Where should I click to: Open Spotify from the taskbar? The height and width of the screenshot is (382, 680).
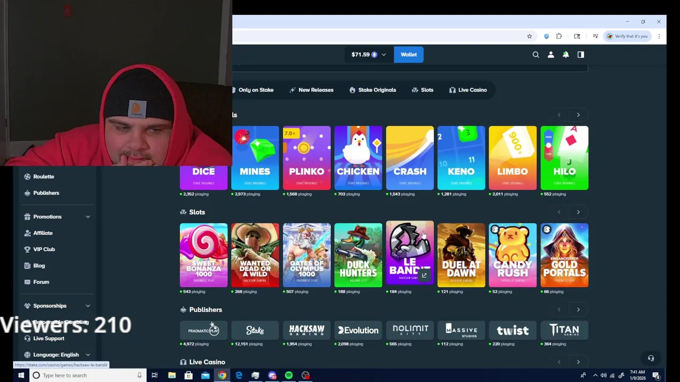[288, 375]
